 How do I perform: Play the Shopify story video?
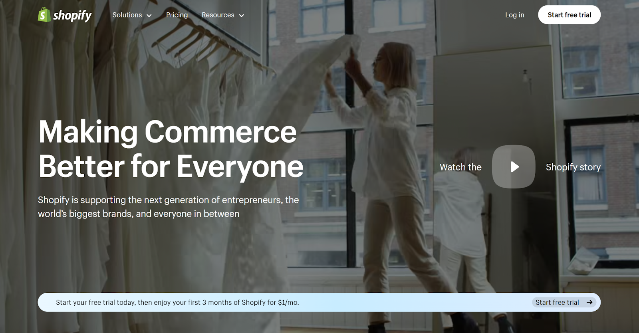click(x=514, y=166)
